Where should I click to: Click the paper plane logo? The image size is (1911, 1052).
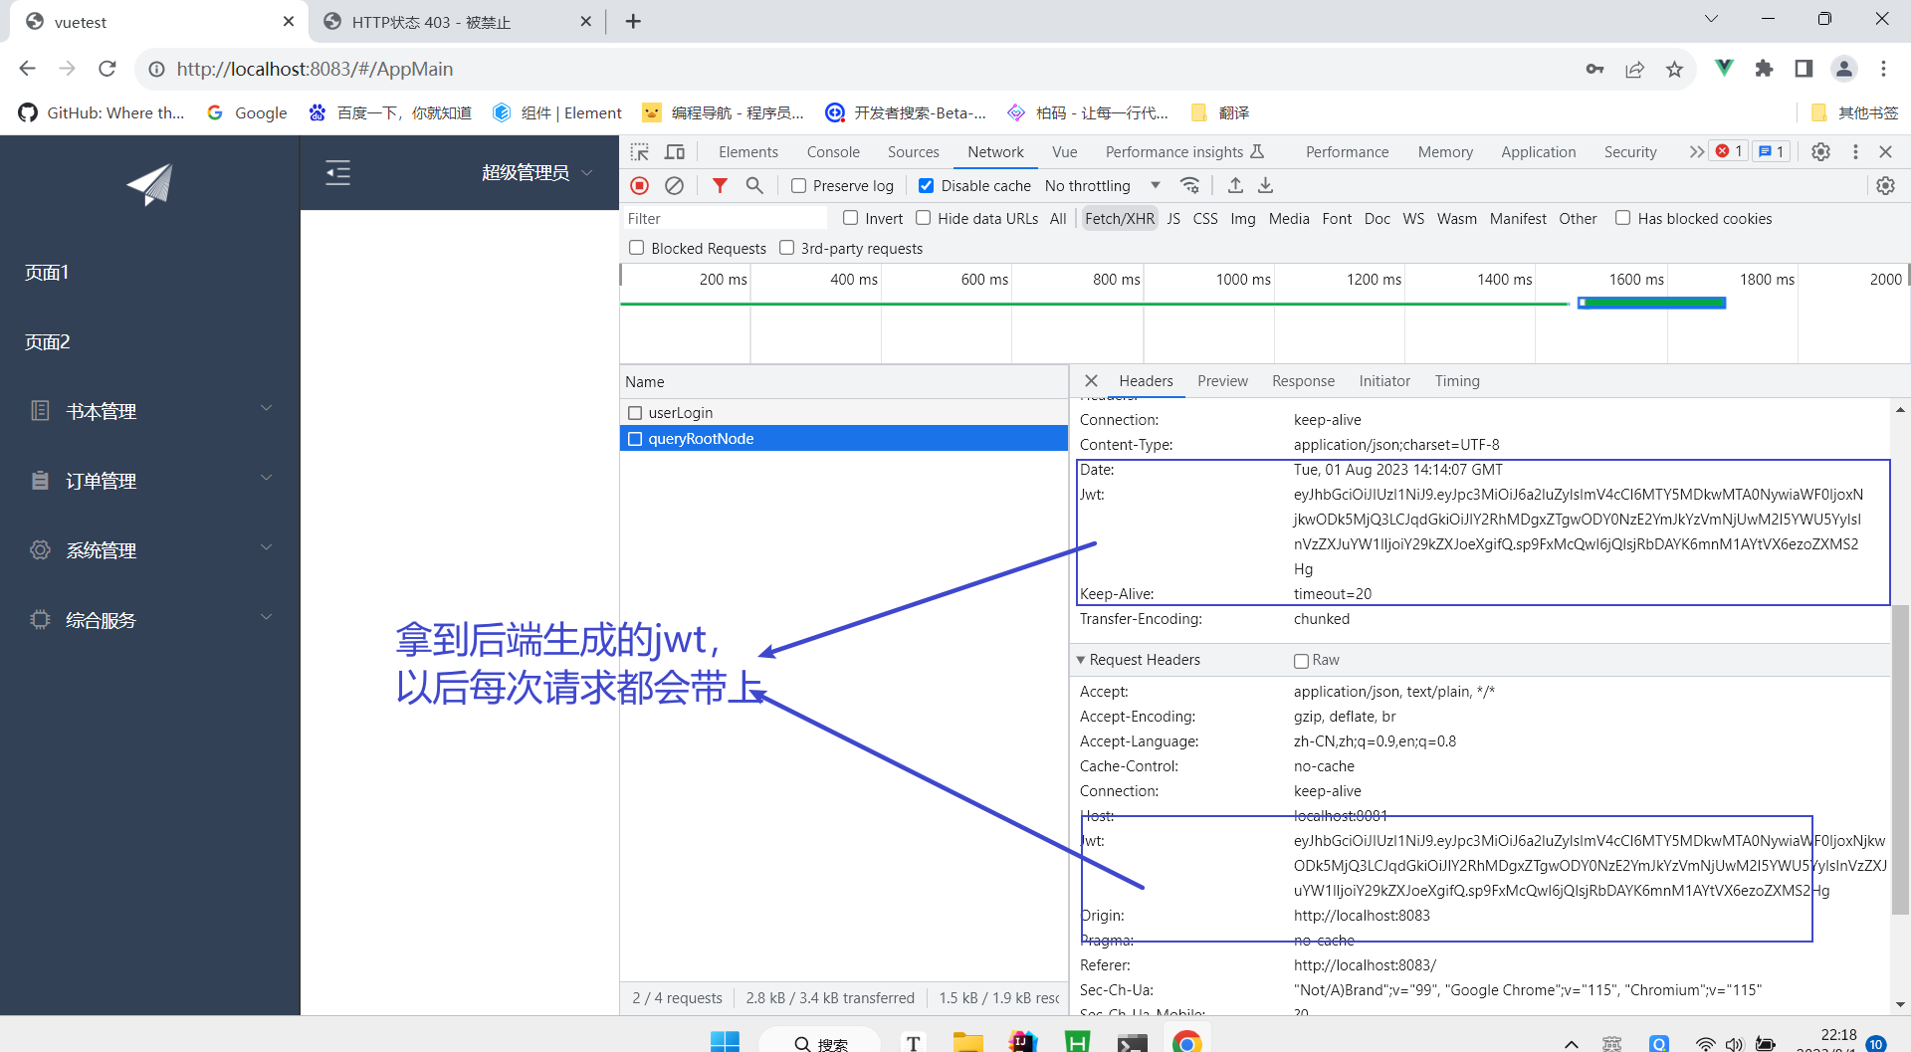point(149,184)
